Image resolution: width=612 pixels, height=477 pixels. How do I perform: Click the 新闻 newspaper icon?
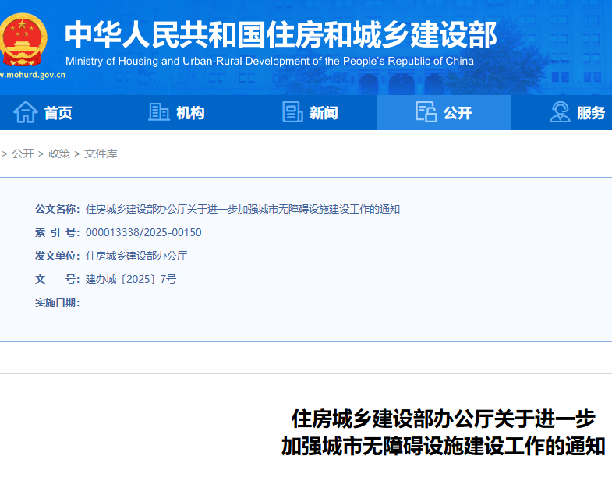click(x=292, y=112)
